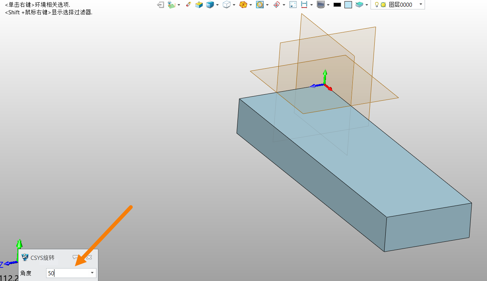The height and width of the screenshot is (281, 487).
Task: Select the front end face of the block
Action: point(428,228)
